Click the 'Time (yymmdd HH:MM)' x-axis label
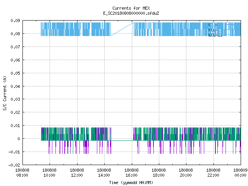 coord(131,183)
